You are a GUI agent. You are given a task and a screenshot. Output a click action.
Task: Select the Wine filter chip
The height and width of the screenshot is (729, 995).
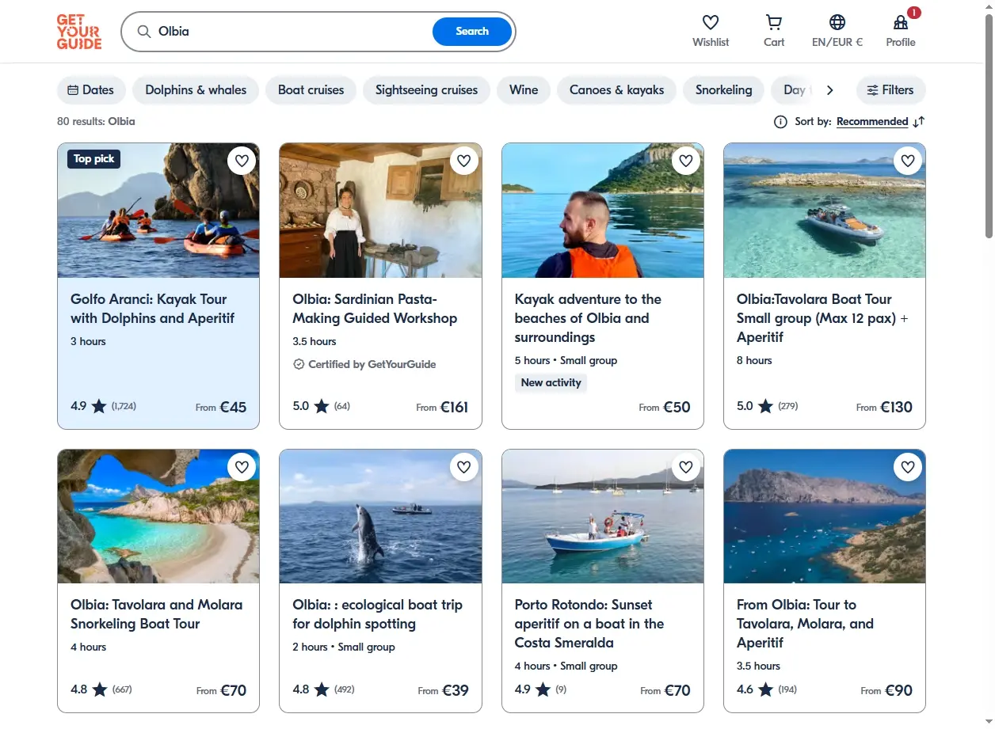[524, 90]
